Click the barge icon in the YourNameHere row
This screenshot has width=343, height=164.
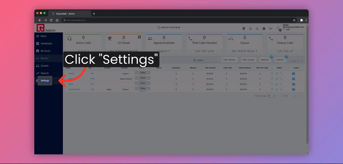(281, 89)
